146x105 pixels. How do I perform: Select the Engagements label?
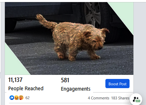click(x=76, y=89)
